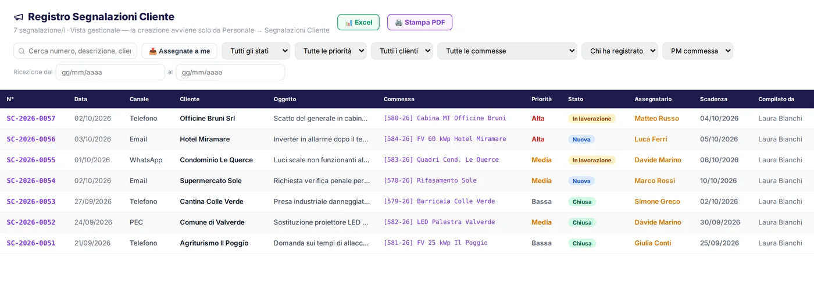The width and height of the screenshot is (814, 292).
Task: Toggle the Assegnate a me filter
Action: [179, 51]
